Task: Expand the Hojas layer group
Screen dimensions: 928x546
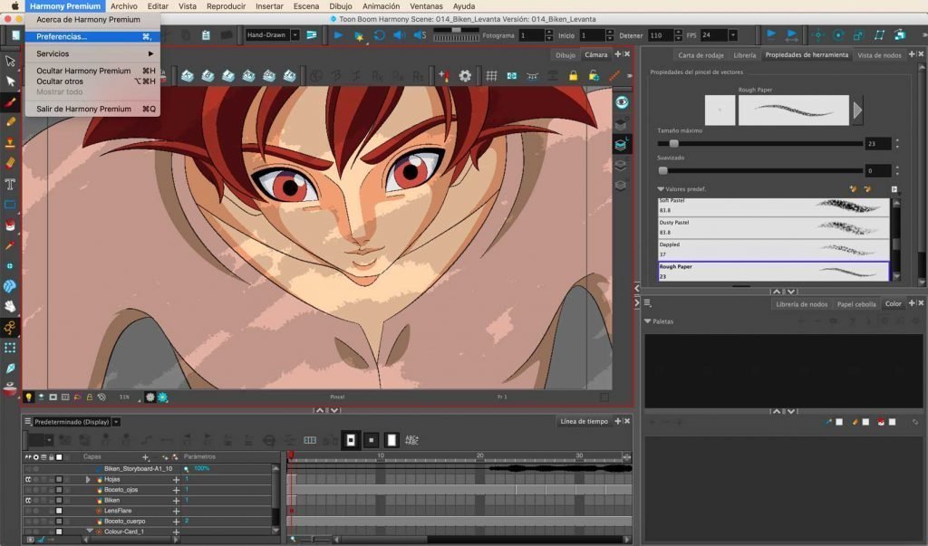Action: pyautogui.click(x=88, y=479)
